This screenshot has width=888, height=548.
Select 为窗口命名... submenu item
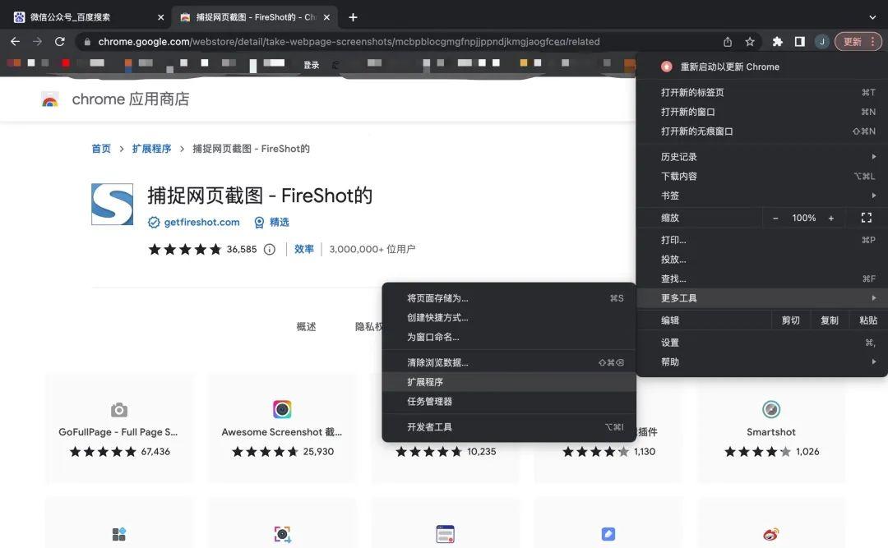[x=509, y=336]
